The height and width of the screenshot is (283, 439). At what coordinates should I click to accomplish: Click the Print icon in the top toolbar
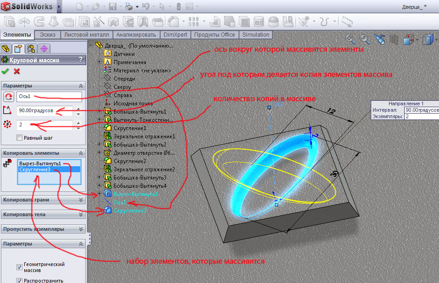(129, 6)
